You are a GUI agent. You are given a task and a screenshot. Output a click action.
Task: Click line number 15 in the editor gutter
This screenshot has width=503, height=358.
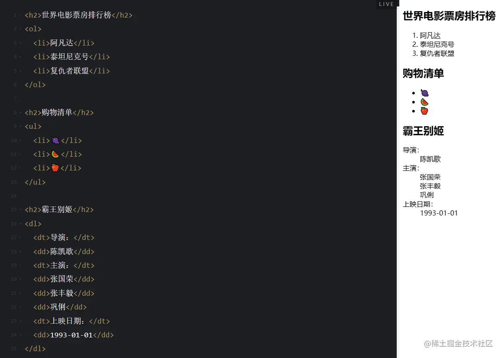[13, 209]
